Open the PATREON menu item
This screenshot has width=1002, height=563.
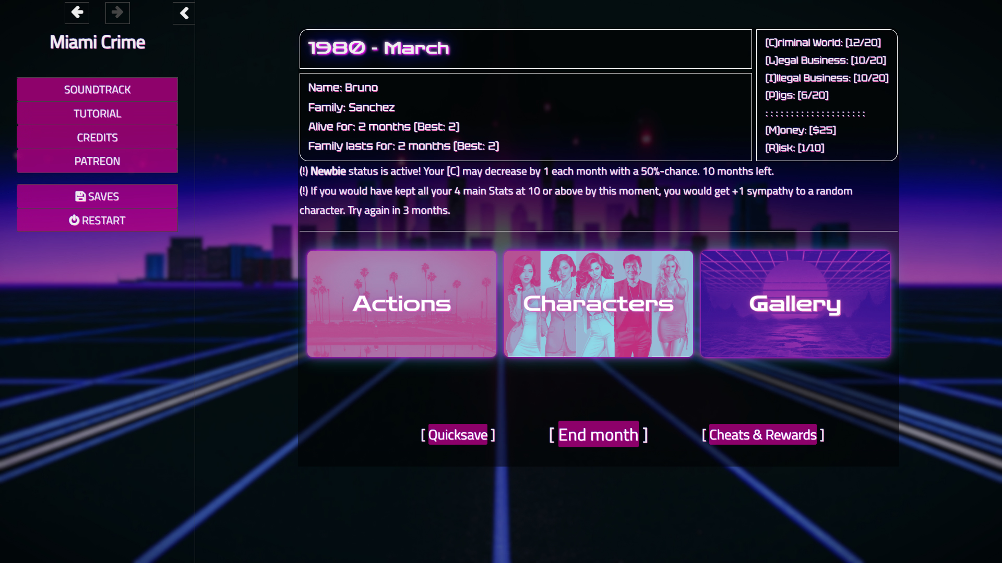point(97,161)
